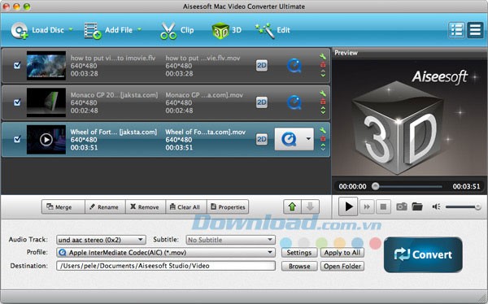This screenshot has height=304, width=488.
Task: Click the Apply to All button
Action: (x=342, y=252)
